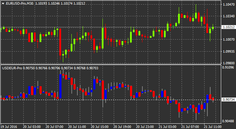Select the 20 Jul 07:00 time label
236x129 pixels.
point(54,127)
